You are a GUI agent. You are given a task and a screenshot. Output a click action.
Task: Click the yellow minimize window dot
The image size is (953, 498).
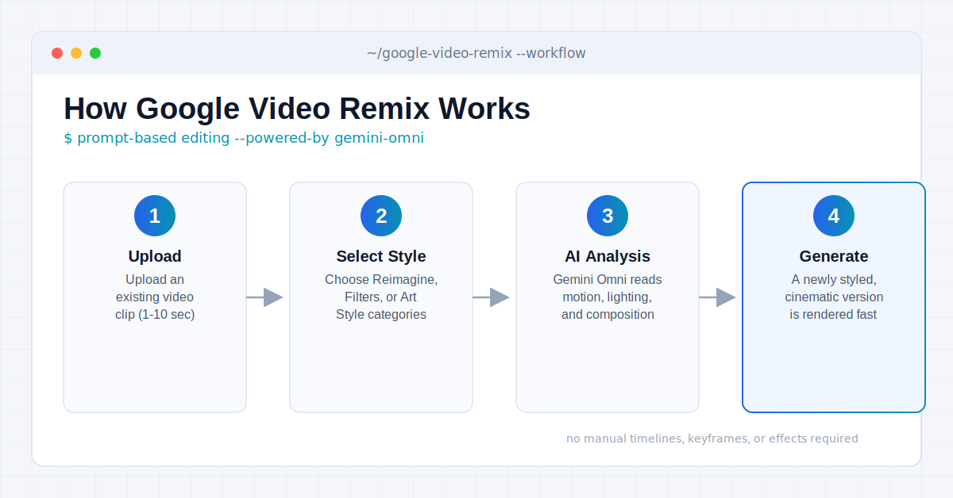coord(76,53)
